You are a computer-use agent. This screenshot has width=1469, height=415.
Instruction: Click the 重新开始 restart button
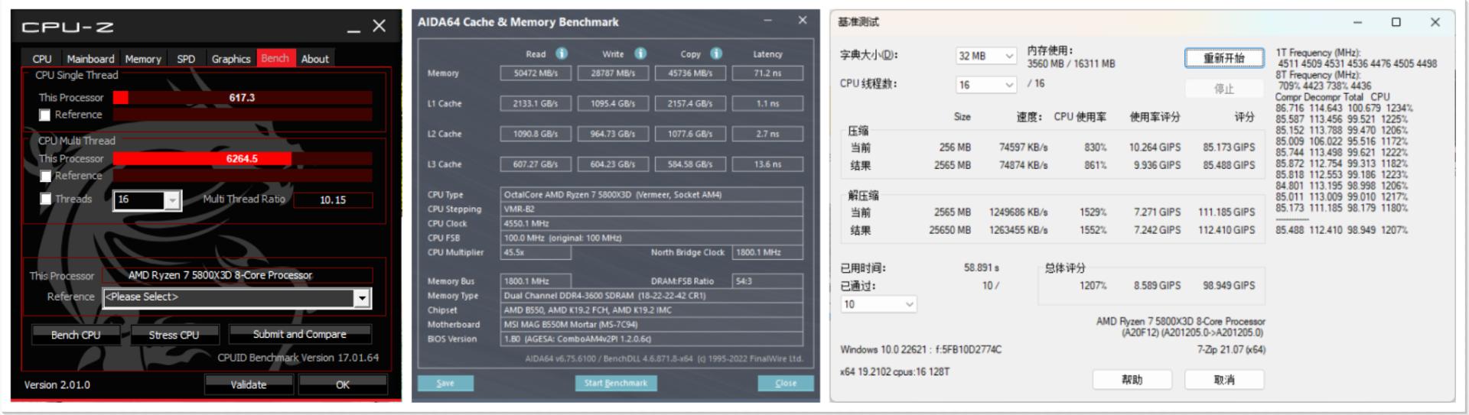click(x=1224, y=58)
